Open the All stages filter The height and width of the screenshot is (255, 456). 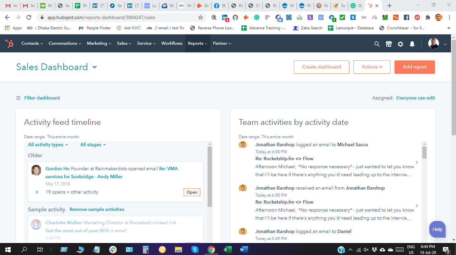tap(93, 145)
